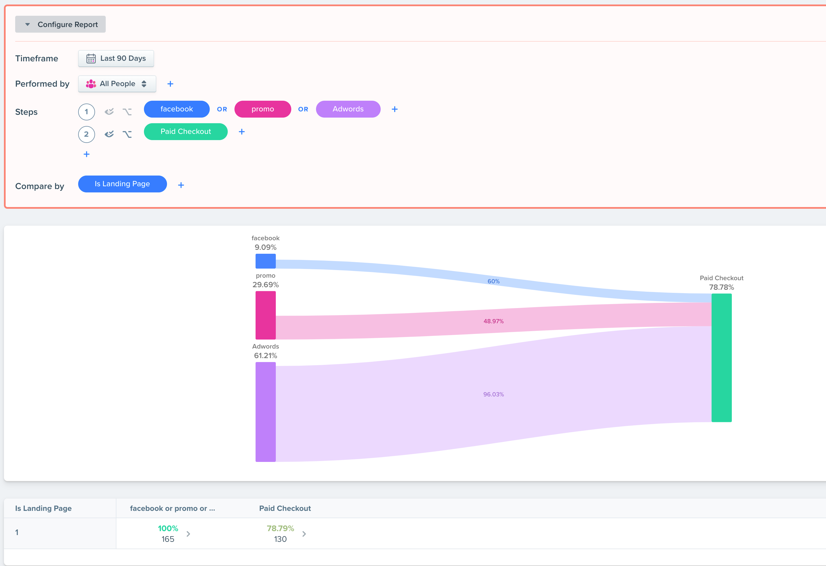Screen dimensions: 826x566
Task: Click the facebook event pill
Action: (177, 109)
